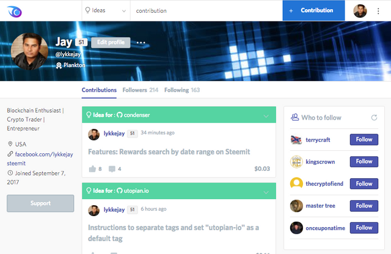Open post Instructions to separate tags
Viewport: 391px width, 254px height.
coord(174,233)
